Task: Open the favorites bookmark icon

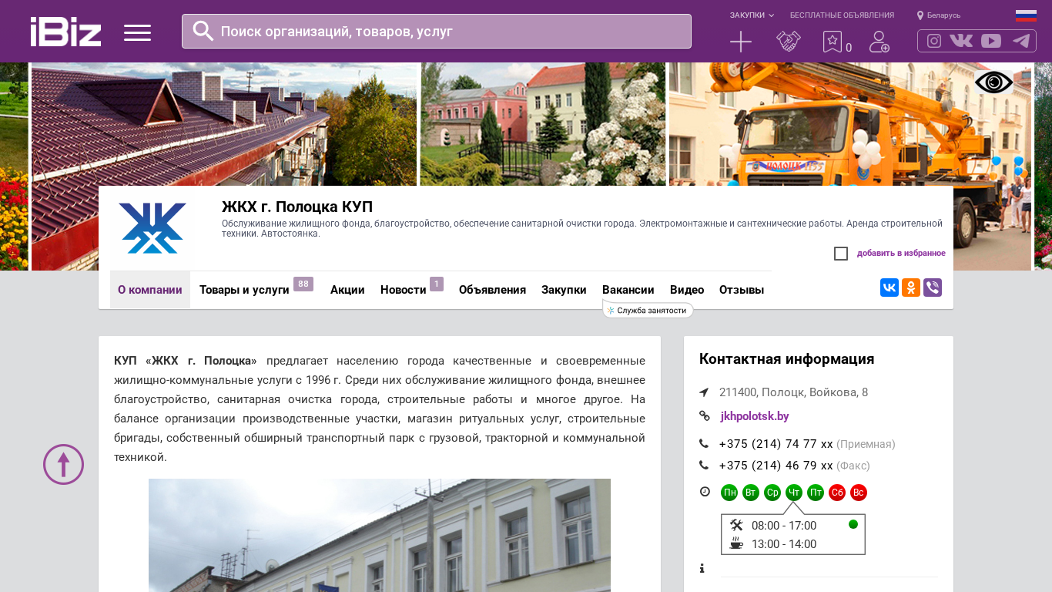Action: click(833, 42)
